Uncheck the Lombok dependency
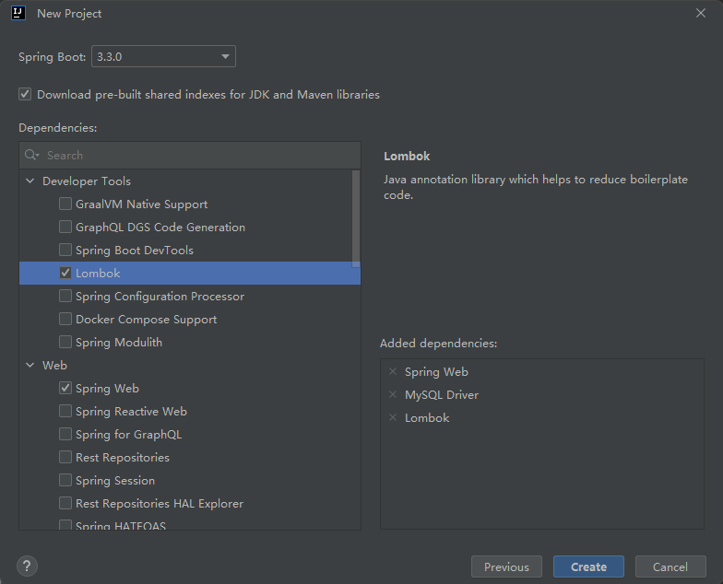 [x=65, y=273]
